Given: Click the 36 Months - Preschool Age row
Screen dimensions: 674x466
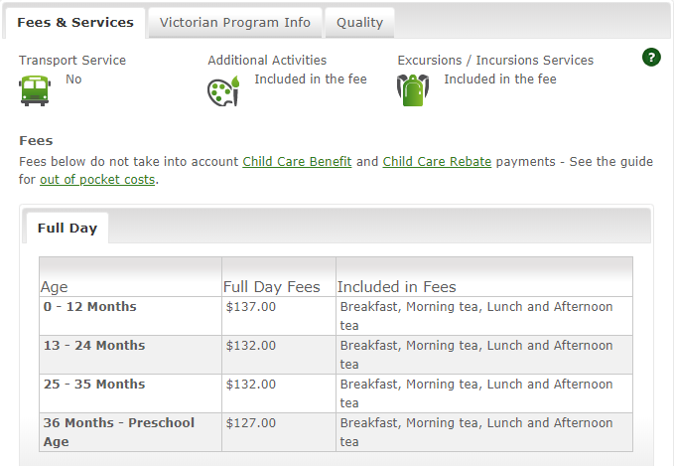Looking at the screenshot, I should (x=336, y=432).
